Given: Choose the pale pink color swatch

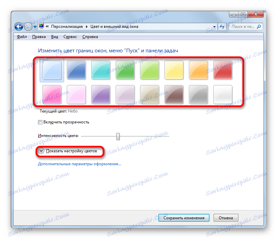Looking at the screenshot, I should pyautogui.click(x=76, y=94).
